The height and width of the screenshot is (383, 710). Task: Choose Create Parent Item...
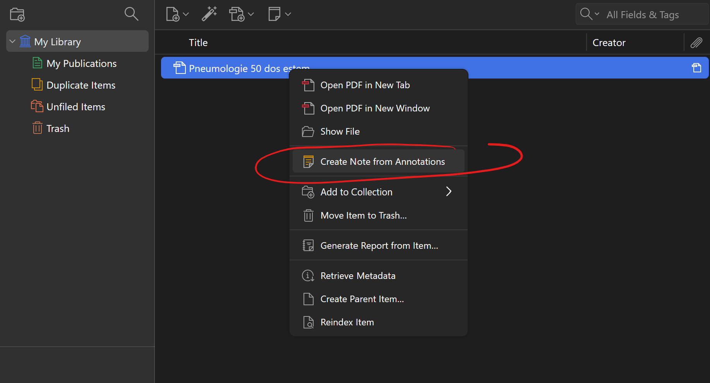click(379, 299)
